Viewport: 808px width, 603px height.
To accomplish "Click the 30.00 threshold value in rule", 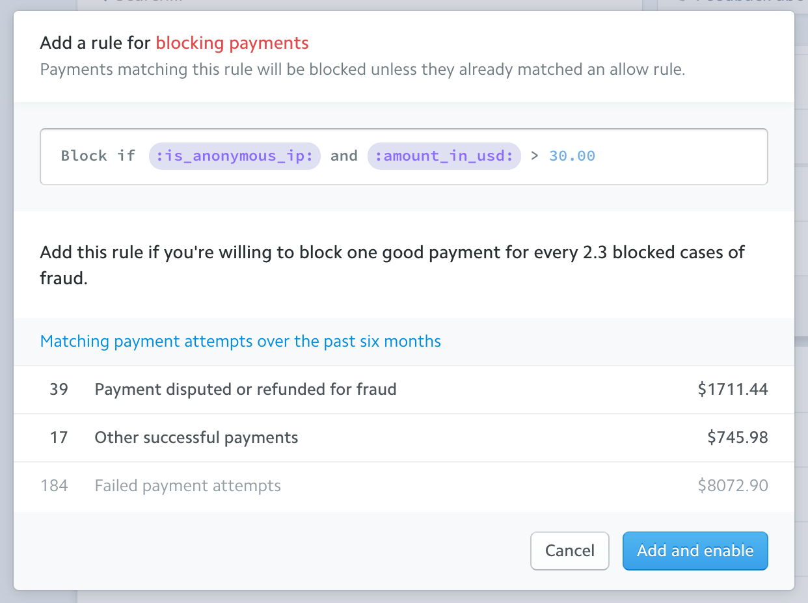I will point(572,156).
